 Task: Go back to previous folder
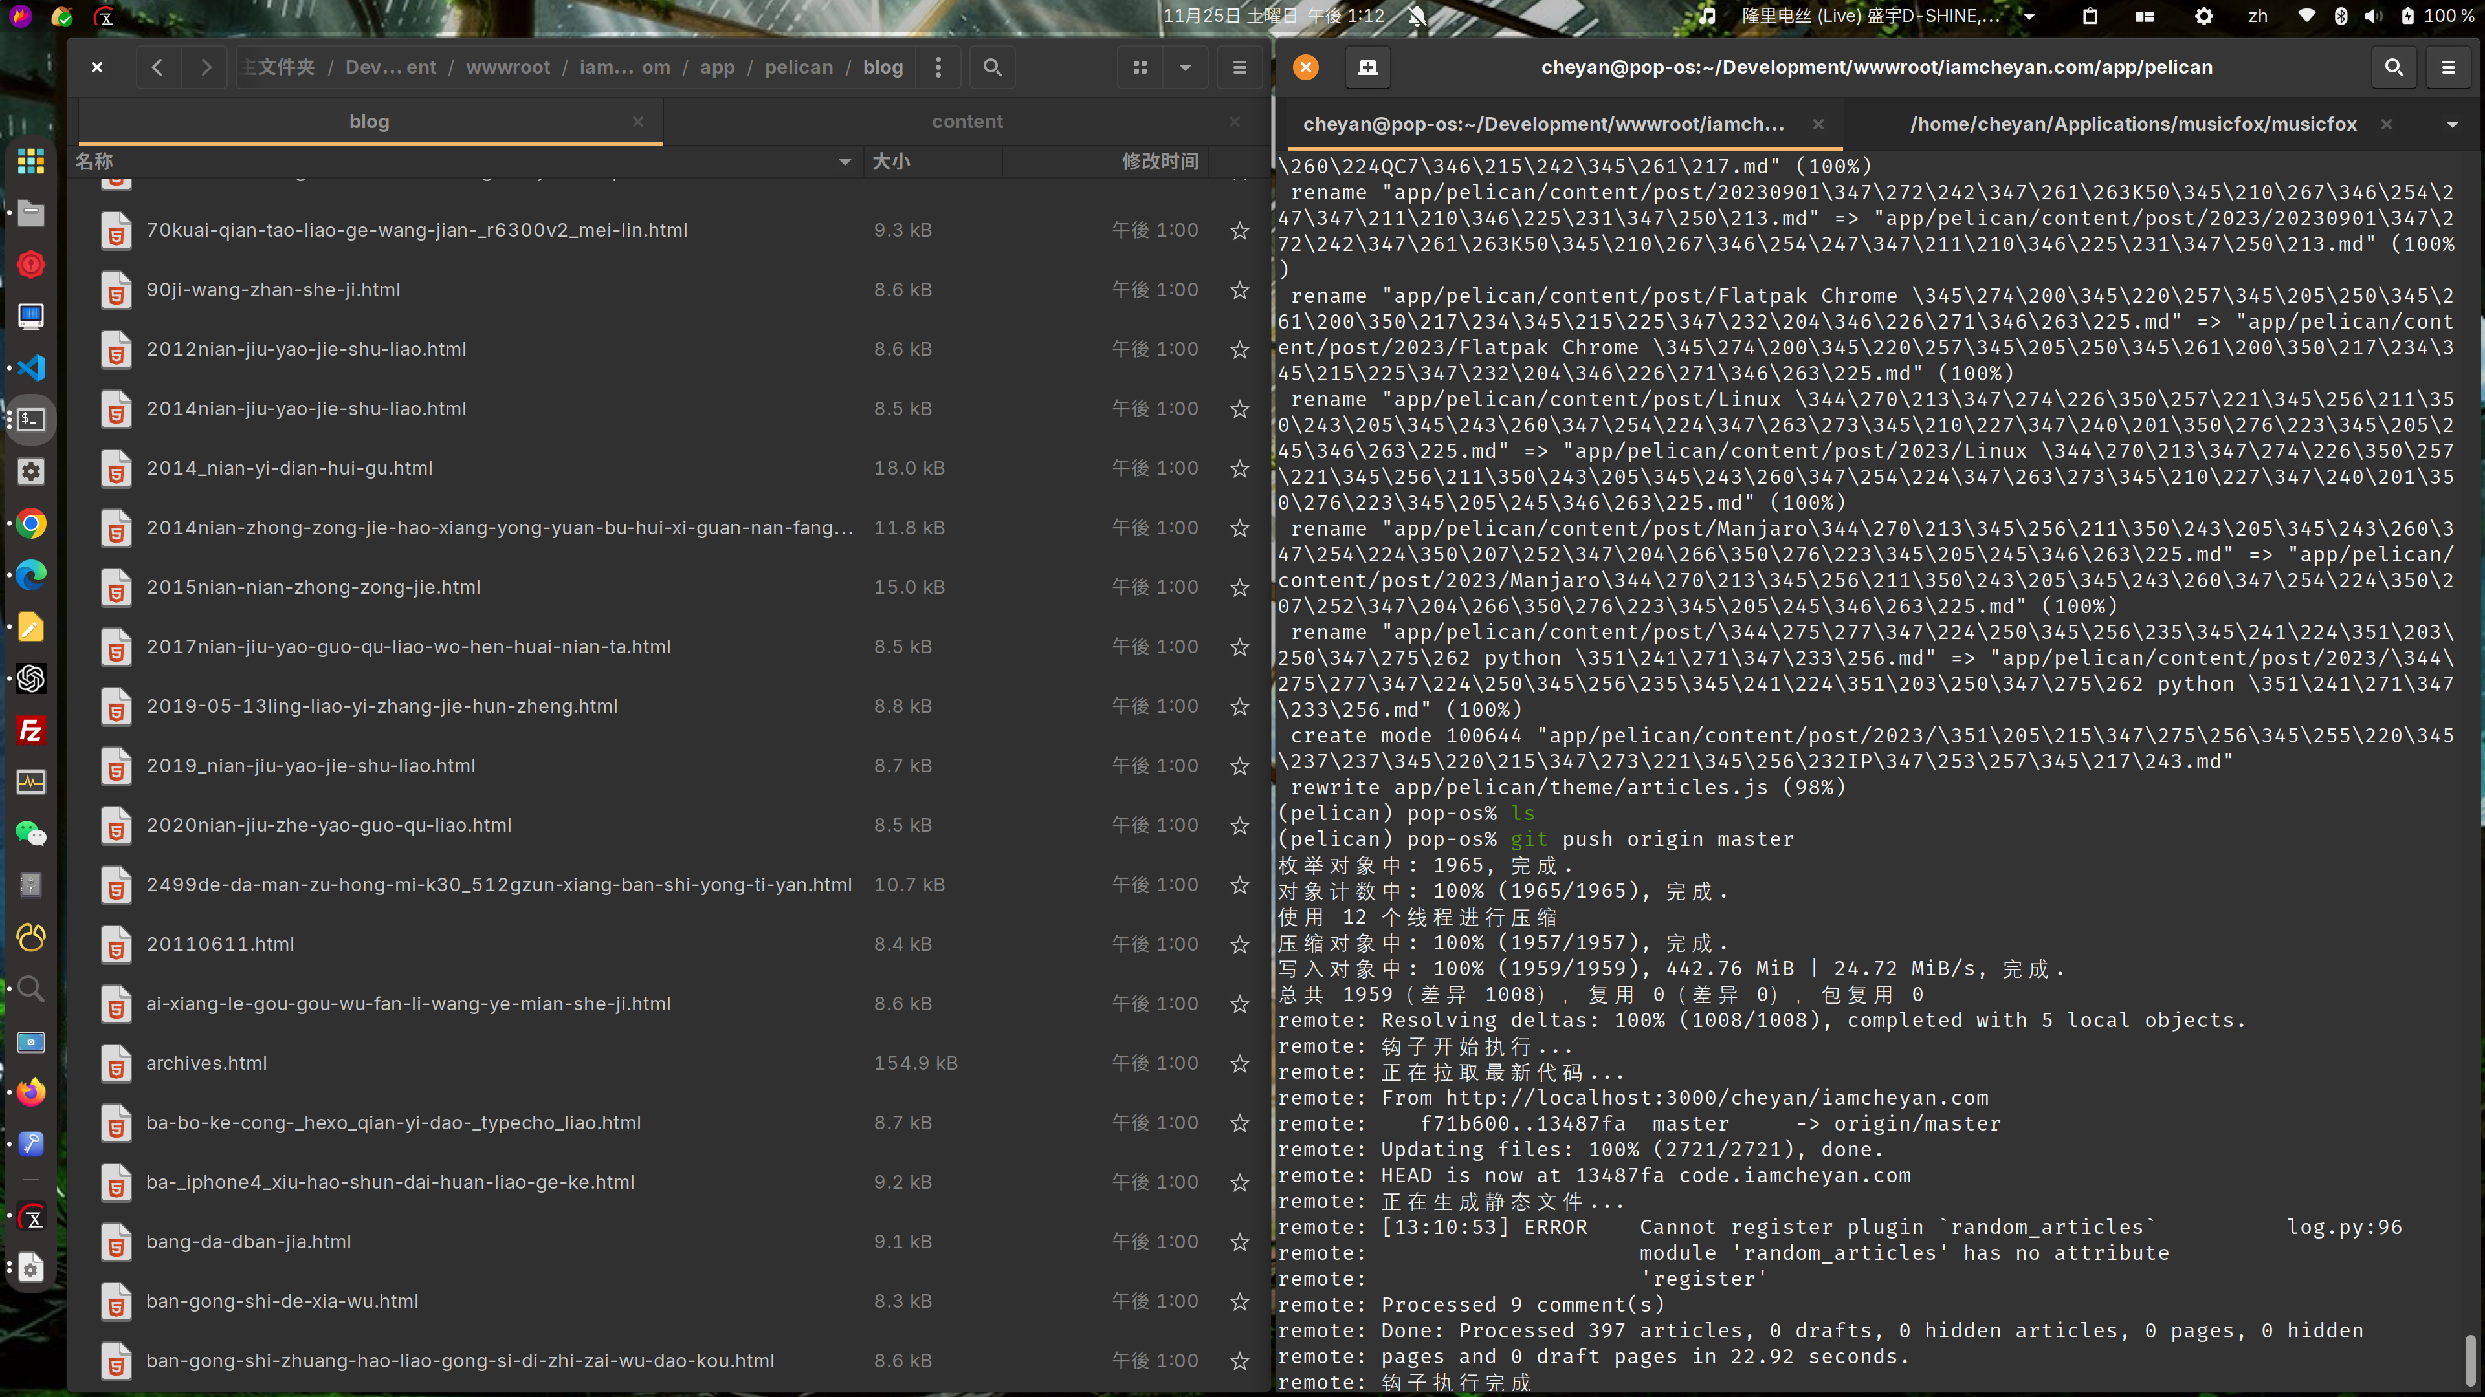(157, 67)
